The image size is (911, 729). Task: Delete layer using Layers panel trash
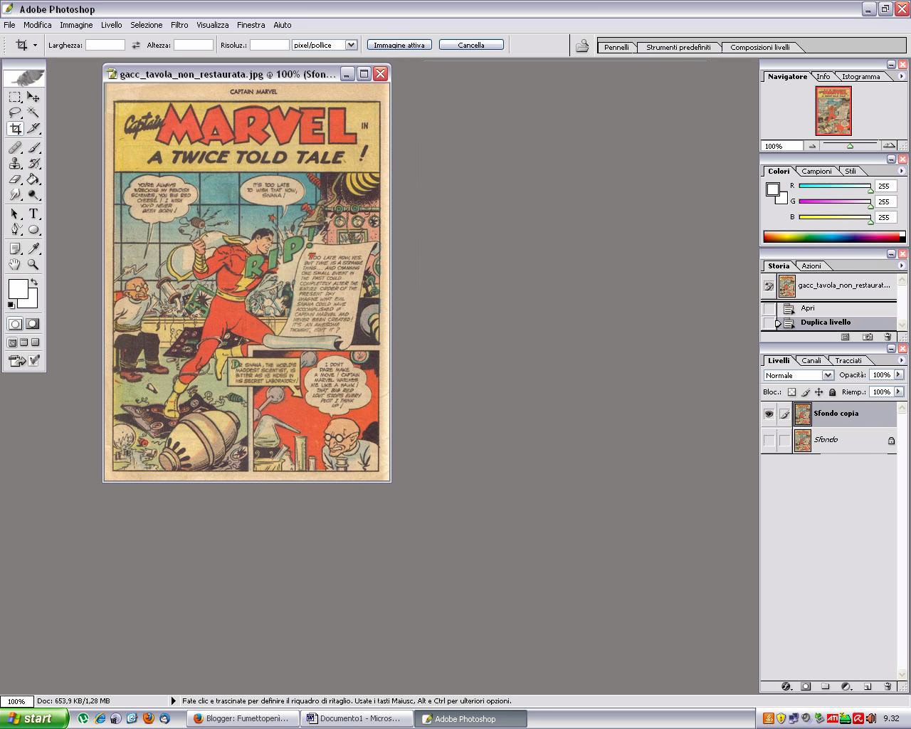tap(888, 686)
